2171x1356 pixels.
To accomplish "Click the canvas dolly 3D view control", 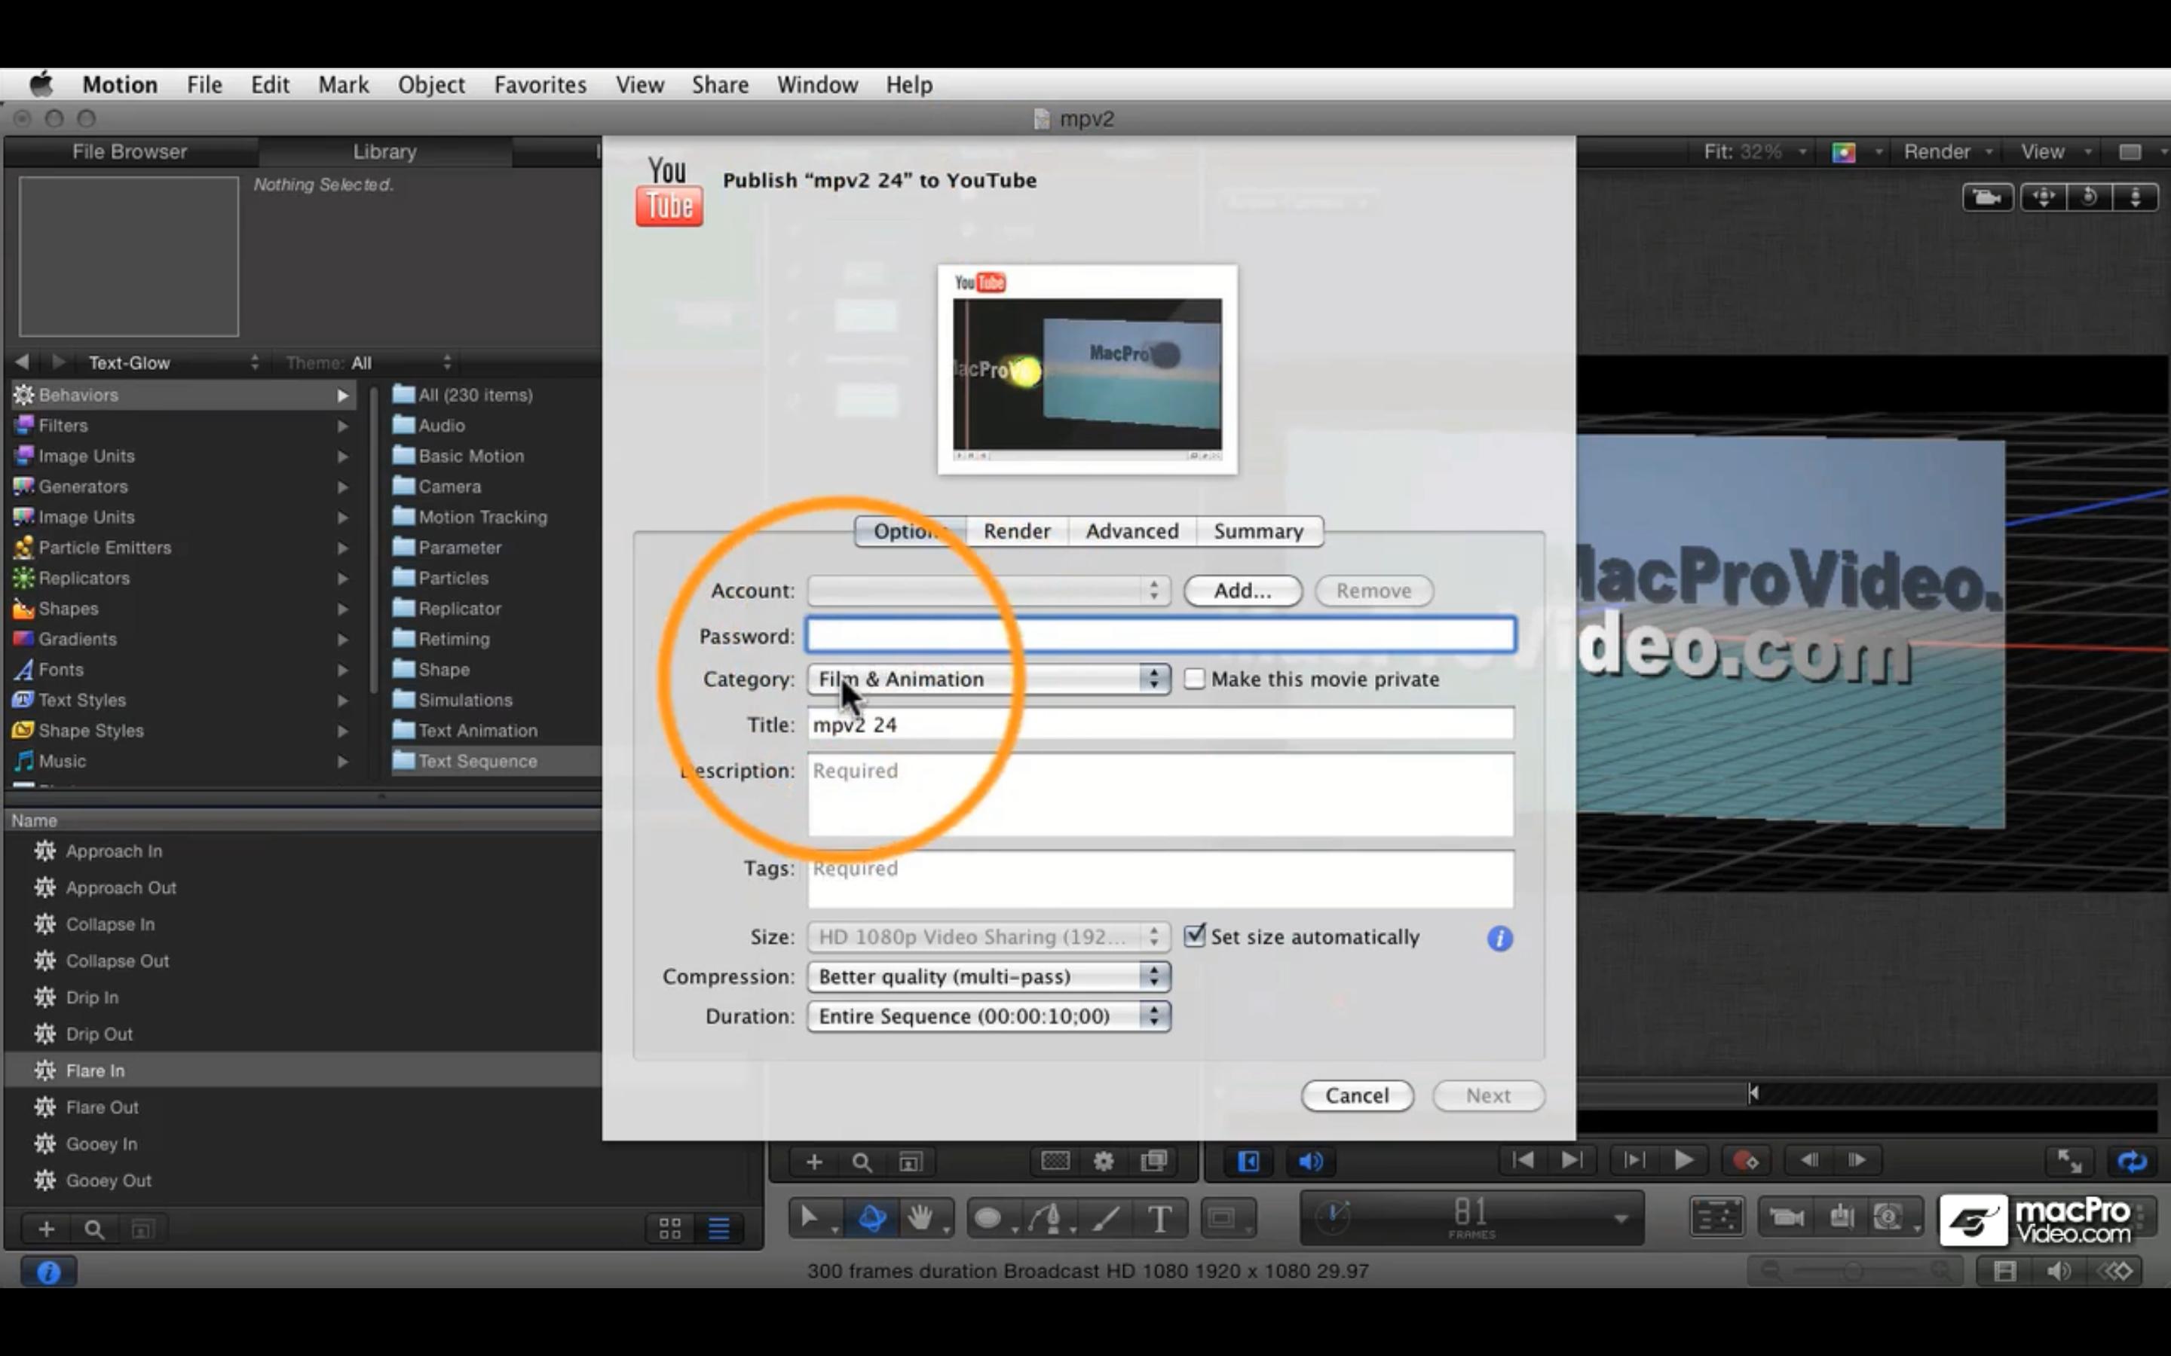I will point(2135,197).
